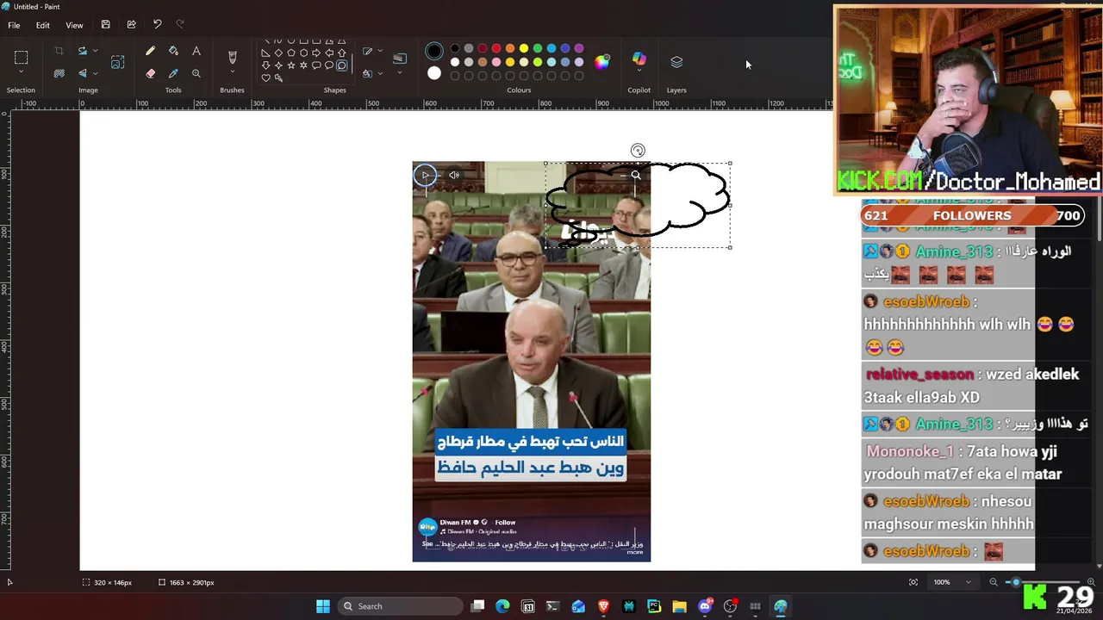Select the Text tool
The height and width of the screenshot is (620, 1103).
(x=196, y=51)
